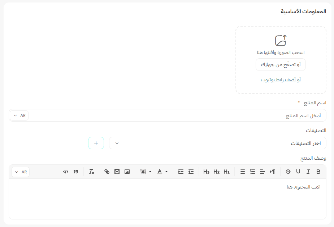
Task: Apply Heading 1 style
Action: pos(226,172)
